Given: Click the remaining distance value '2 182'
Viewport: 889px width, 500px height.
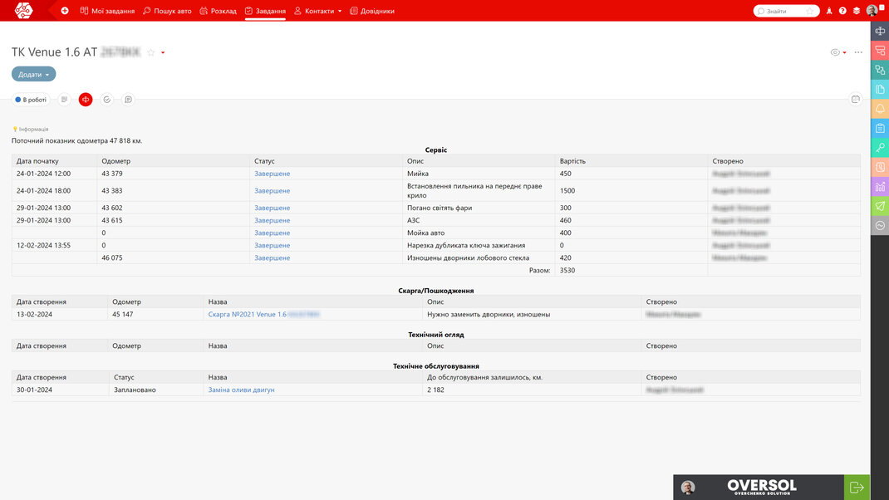Looking at the screenshot, I should click(x=435, y=390).
